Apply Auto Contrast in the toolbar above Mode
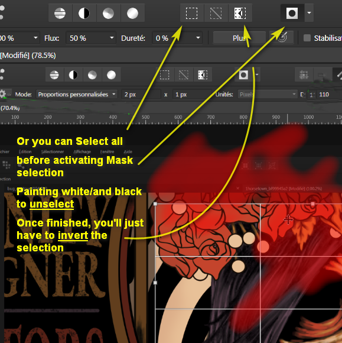 [x=73, y=75]
